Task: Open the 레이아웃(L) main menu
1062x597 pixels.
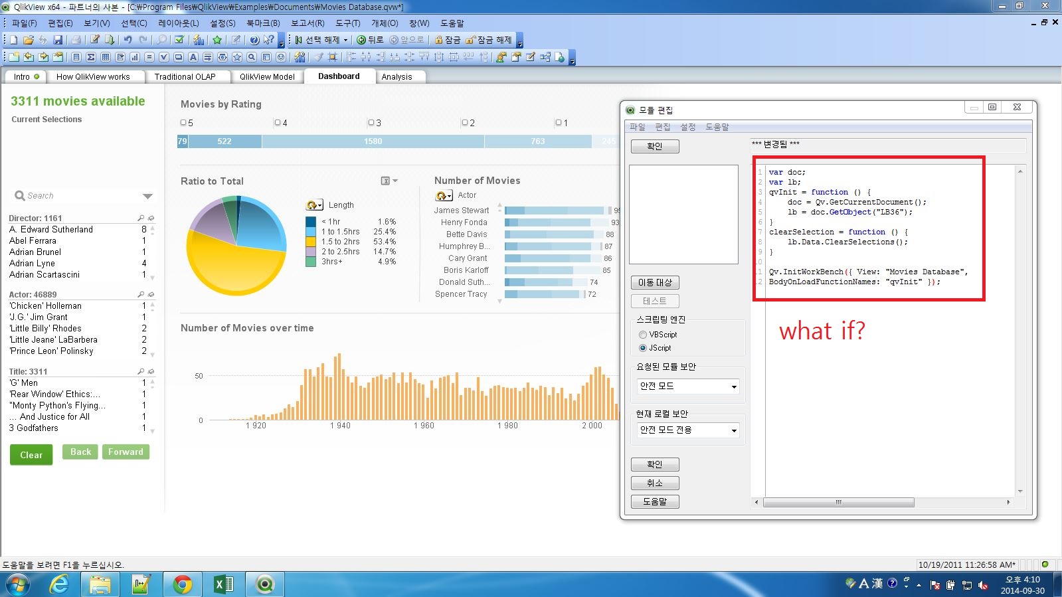Action: 179,23
